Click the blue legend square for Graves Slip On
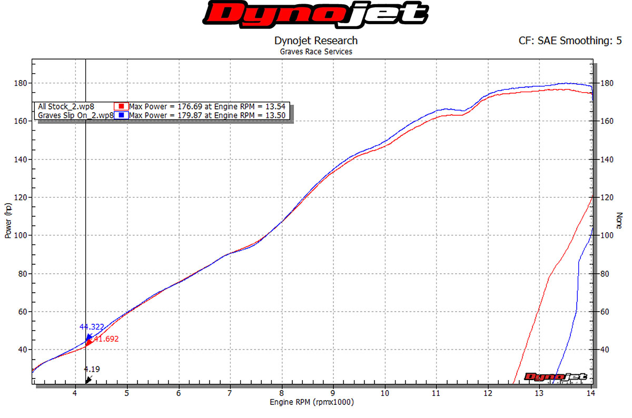Image resolution: width=632 pixels, height=418 pixels. 121,115
